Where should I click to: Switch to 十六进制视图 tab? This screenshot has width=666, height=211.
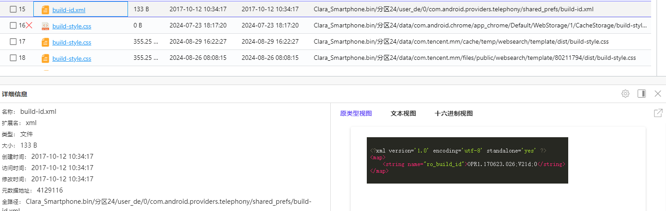coord(454,113)
